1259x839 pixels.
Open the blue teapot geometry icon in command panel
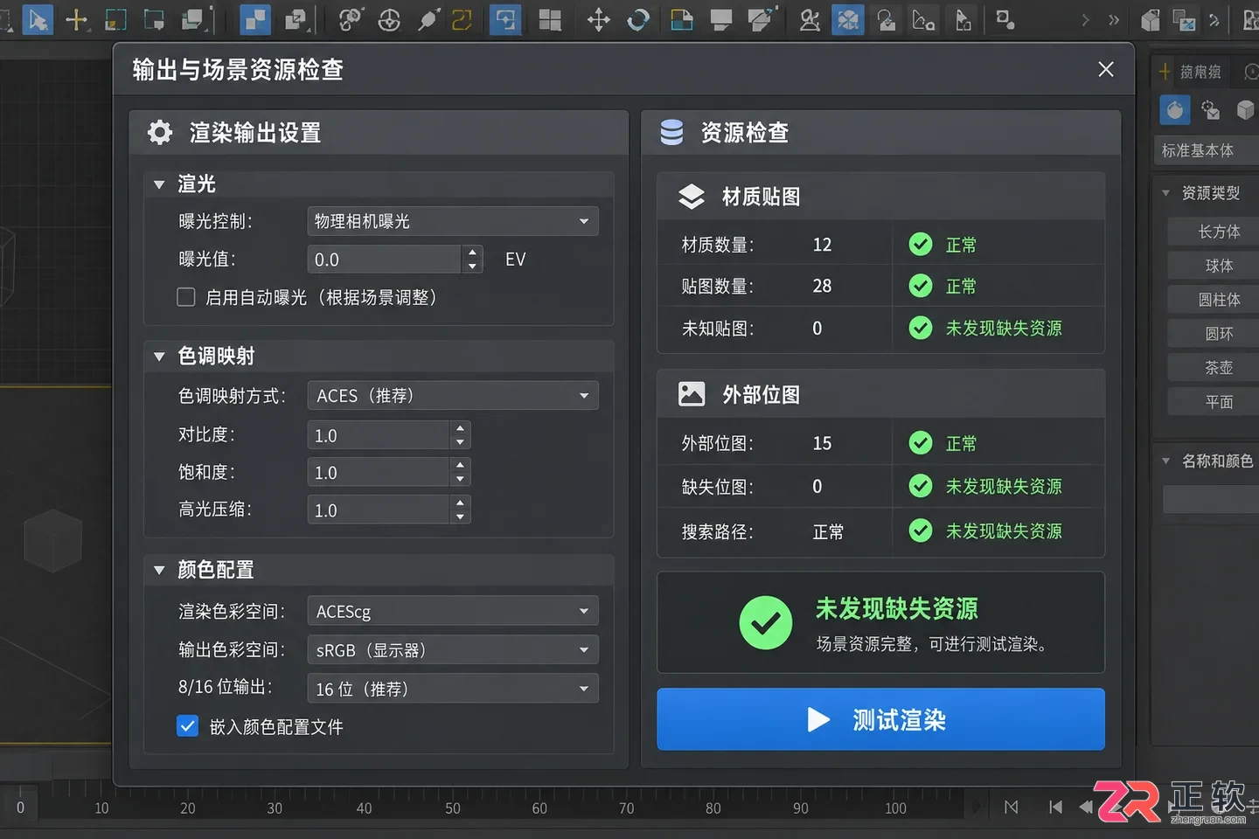point(1175,110)
